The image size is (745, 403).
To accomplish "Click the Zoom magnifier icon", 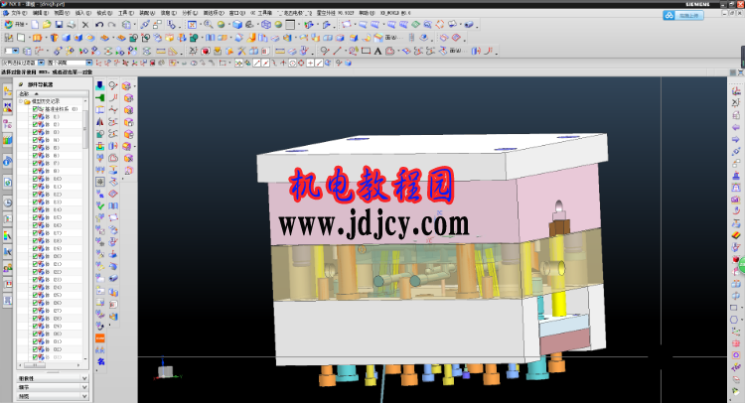I will [x=208, y=24].
